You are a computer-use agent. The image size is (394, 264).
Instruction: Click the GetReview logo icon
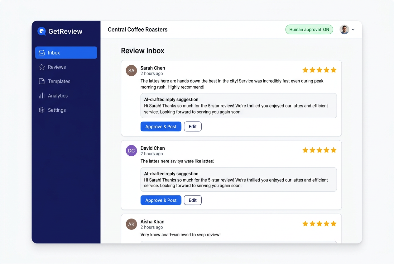[41, 31]
